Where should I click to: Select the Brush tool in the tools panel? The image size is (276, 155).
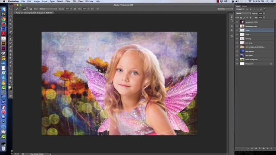click(10, 36)
